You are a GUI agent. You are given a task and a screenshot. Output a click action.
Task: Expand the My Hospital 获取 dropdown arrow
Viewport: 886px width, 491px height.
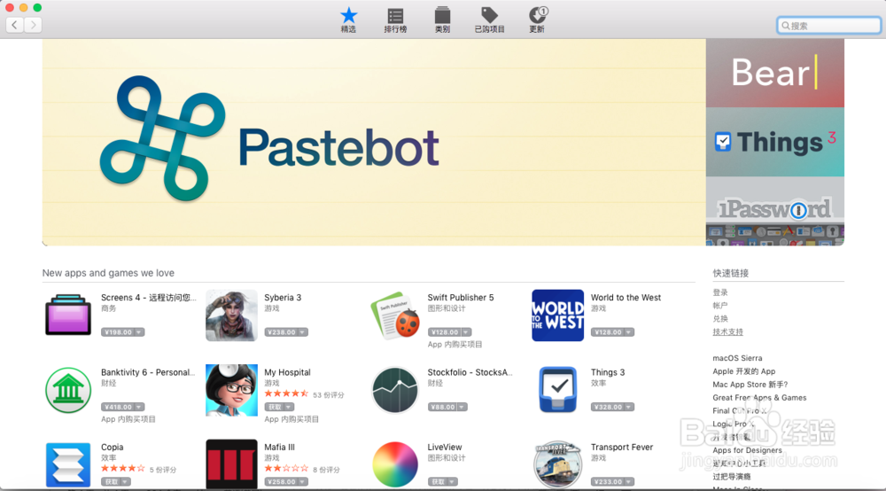[x=288, y=407]
